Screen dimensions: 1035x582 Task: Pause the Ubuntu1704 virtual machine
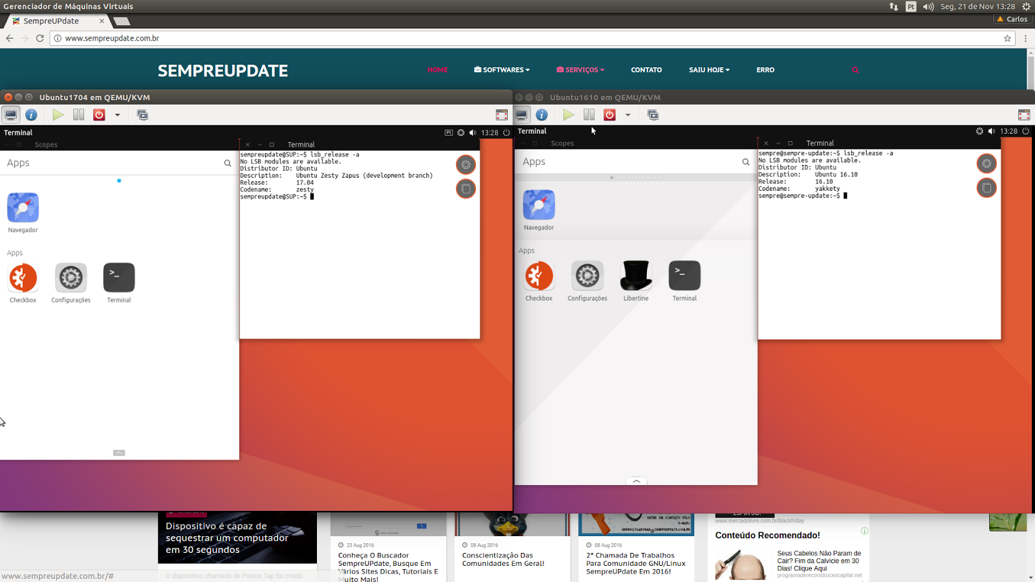78,115
